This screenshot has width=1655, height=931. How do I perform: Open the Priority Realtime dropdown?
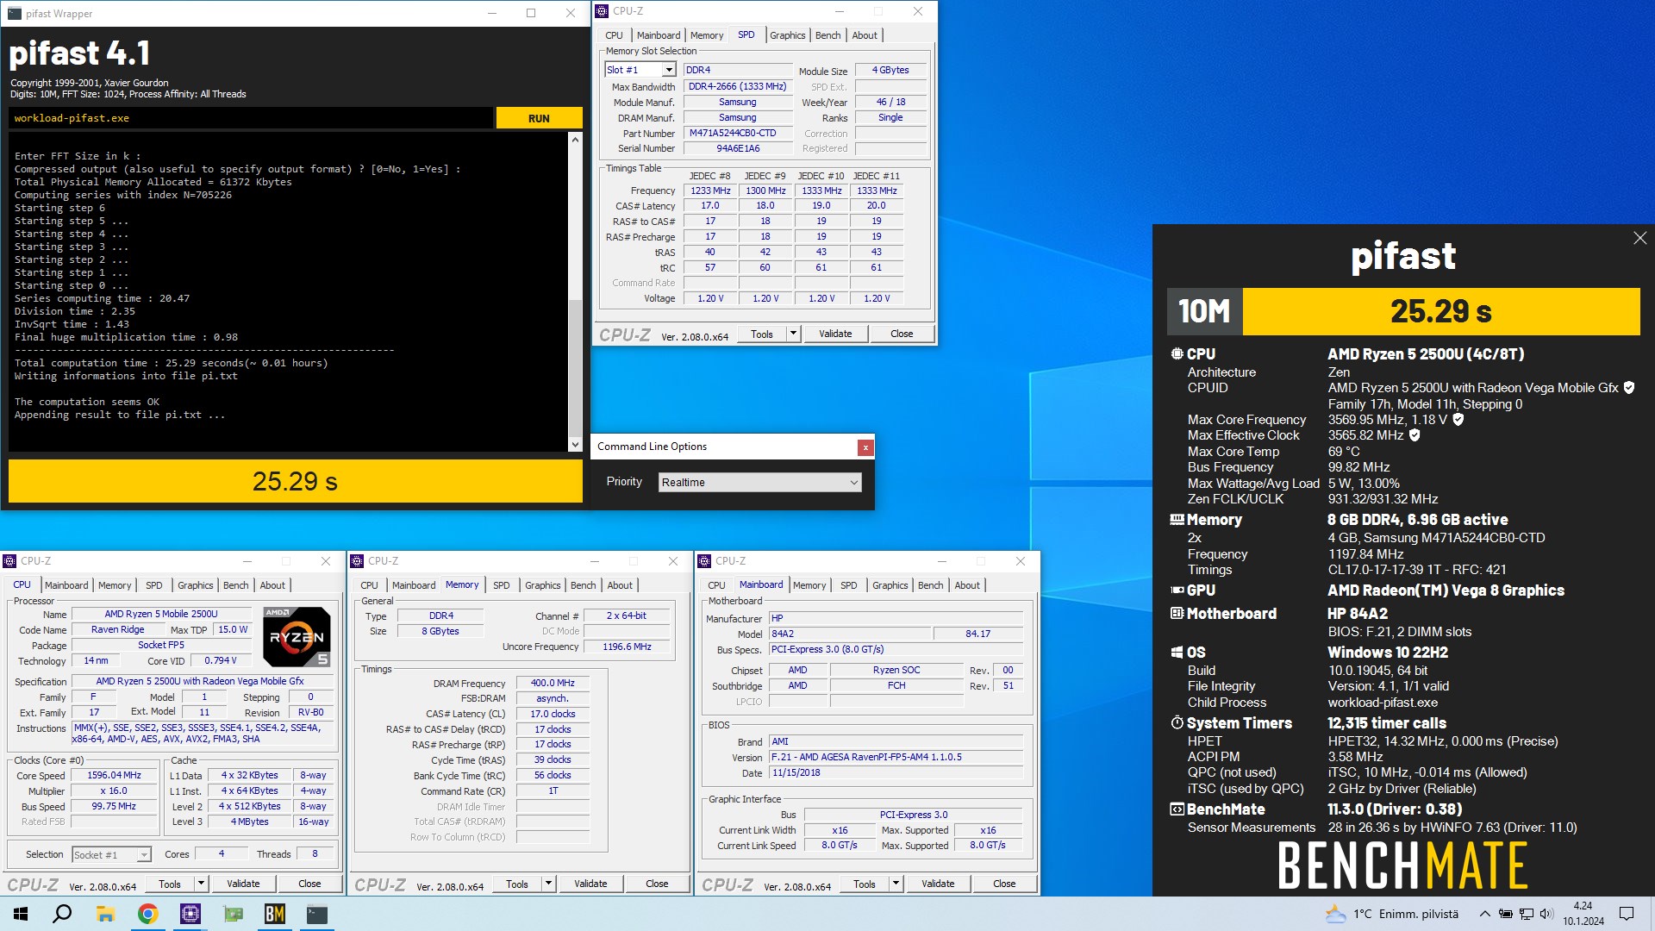click(759, 482)
